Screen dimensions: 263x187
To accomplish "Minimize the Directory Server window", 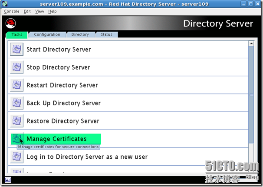I will pyautogui.click(x=244, y=4).
